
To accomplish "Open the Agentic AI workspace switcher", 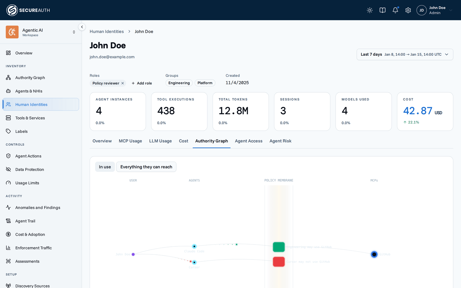I will point(41,32).
